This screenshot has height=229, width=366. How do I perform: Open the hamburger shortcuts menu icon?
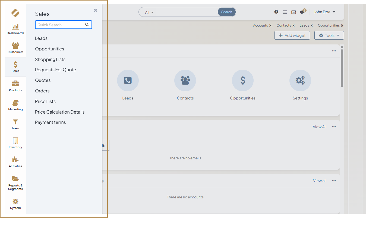point(285,12)
